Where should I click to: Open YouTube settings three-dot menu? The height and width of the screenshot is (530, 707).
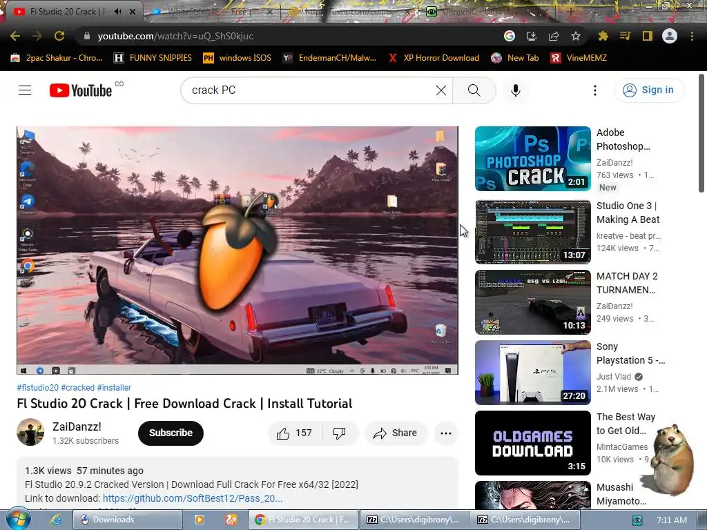tap(595, 90)
